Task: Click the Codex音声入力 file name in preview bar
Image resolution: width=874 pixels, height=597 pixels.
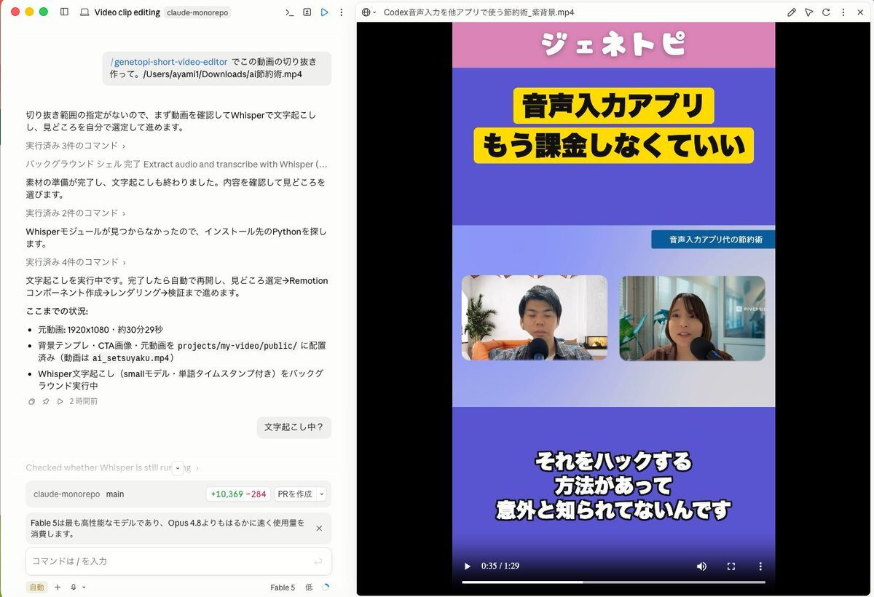Action: coord(479,12)
